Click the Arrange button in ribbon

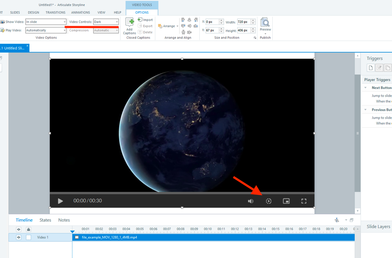coord(167,26)
